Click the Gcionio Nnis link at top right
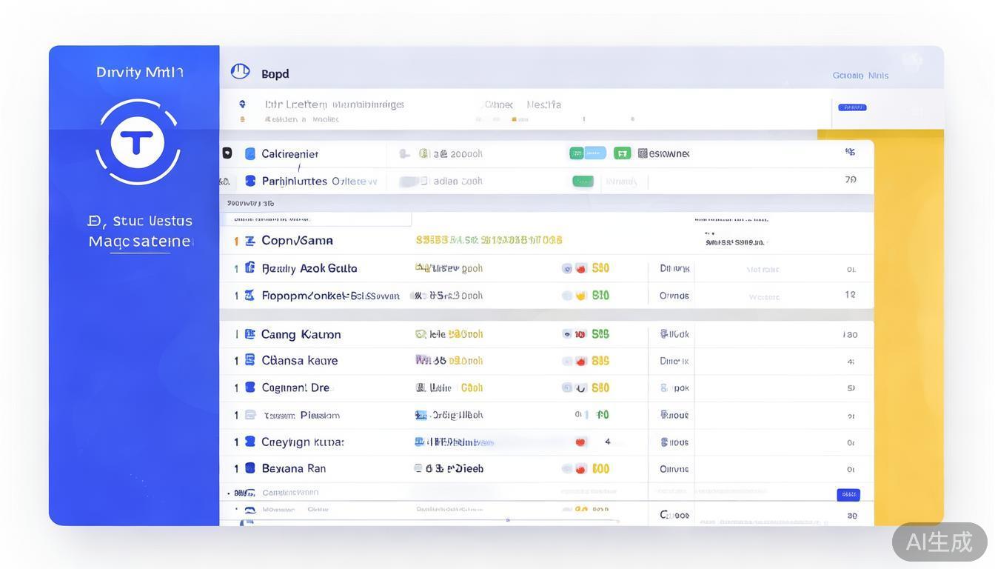995x569 pixels. click(860, 76)
